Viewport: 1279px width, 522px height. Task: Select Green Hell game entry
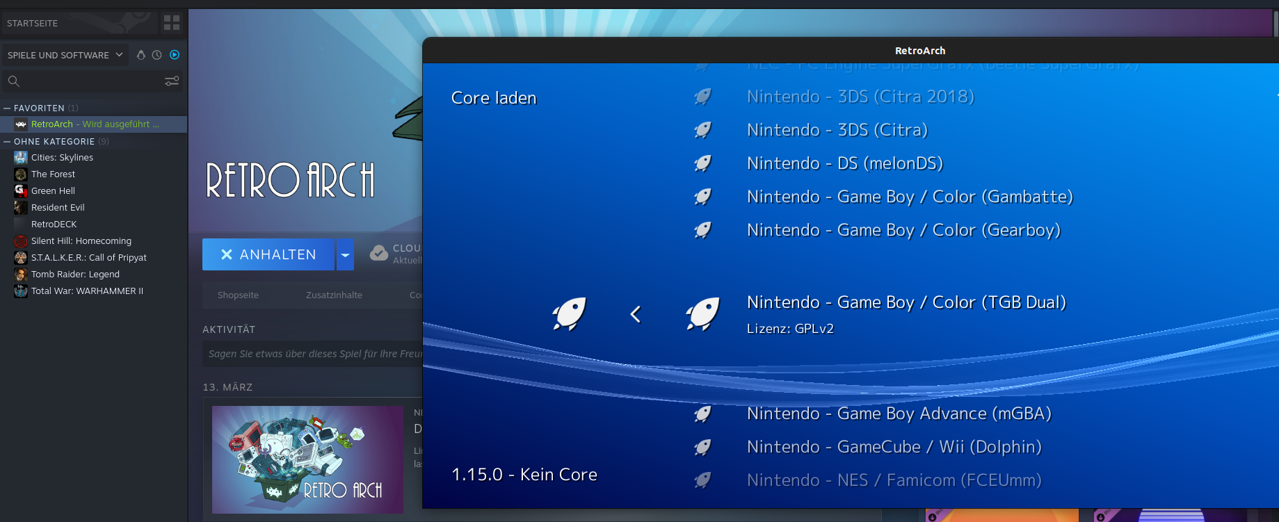point(53,191)
